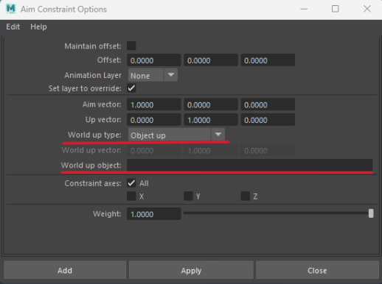Click the World up object text field

point(250,165)
